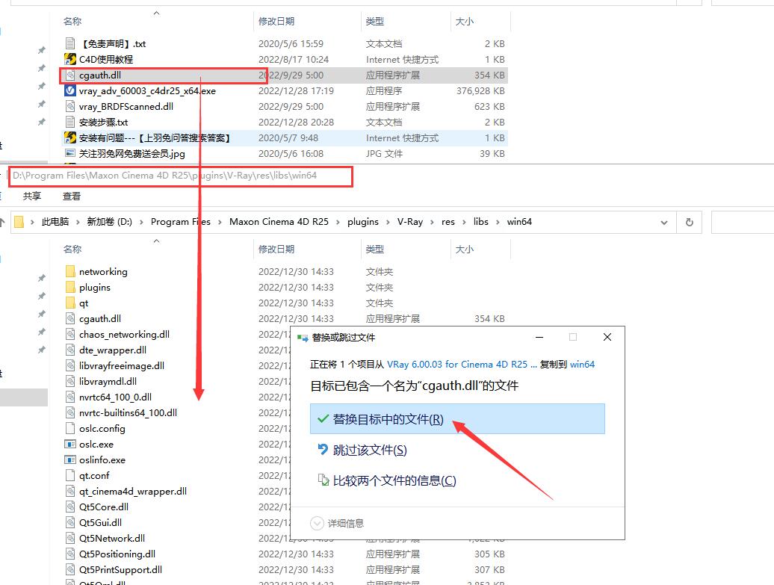This screenshot has width=774, height=585.
Task: Select the cgauth.dll file in the top window
Action: (x=284, y=75)
